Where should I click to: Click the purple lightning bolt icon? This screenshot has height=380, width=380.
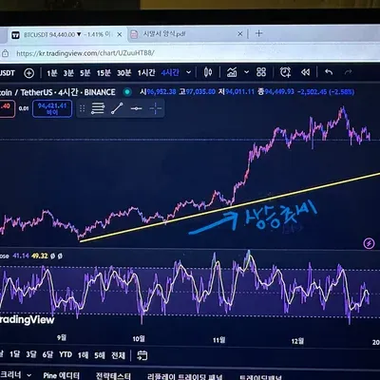pos(369,243)
